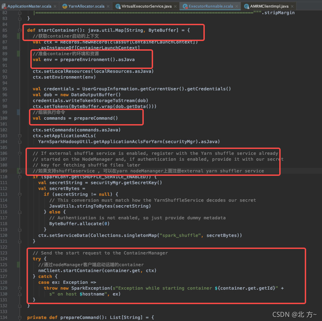322x321 pixels.
Task: Click ctx.setTokens on line 98
Action: 51,107
